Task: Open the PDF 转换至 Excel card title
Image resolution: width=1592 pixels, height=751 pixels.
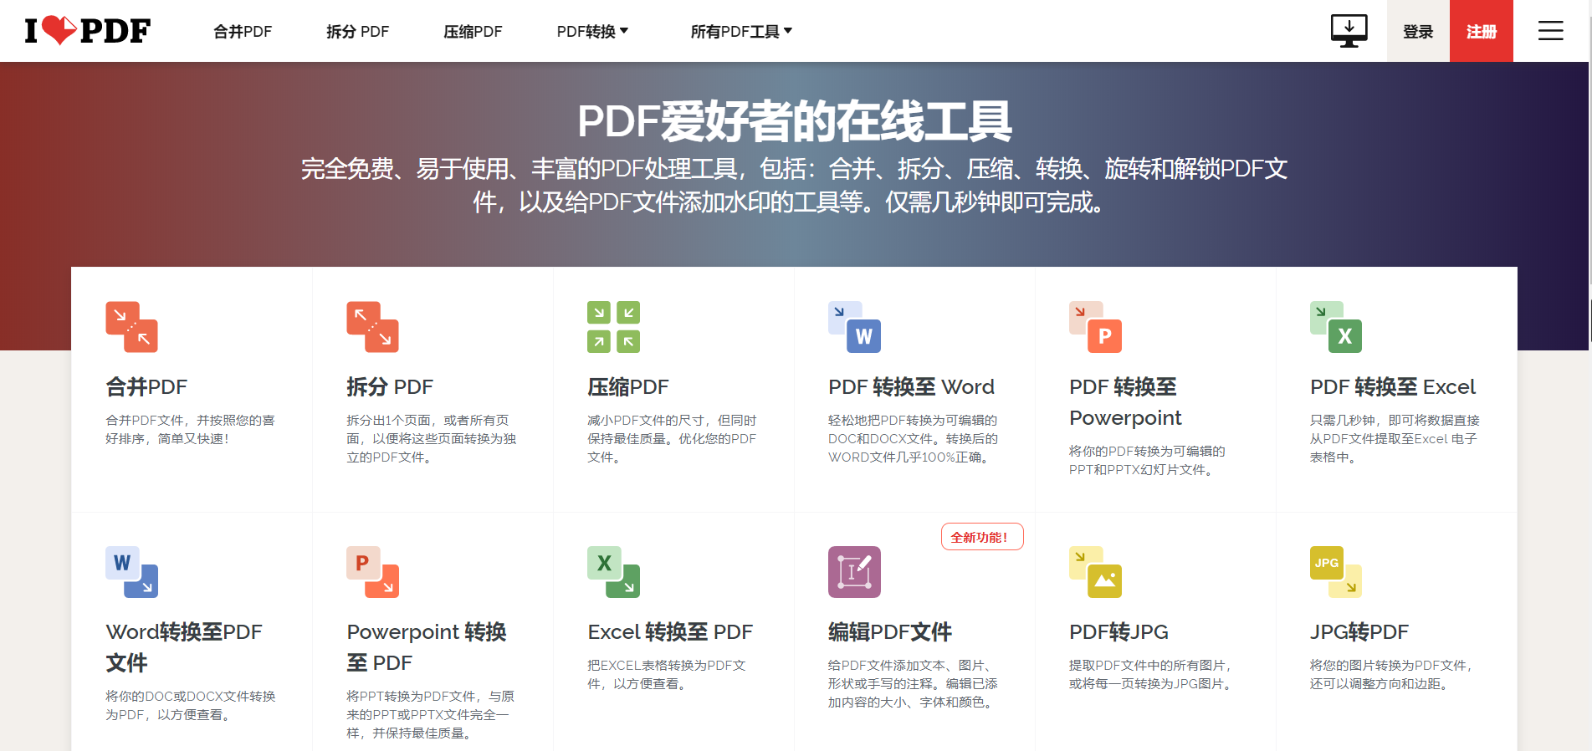Action: (1393, 387)
